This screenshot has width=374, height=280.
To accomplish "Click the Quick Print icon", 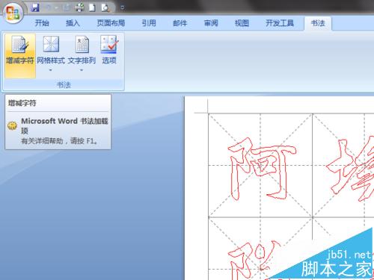I will (x=80, y=7).
